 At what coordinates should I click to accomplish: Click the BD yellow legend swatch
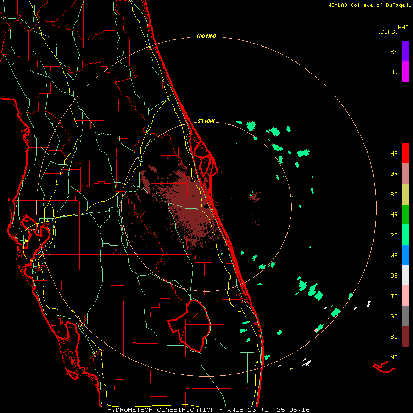[405, 195]
